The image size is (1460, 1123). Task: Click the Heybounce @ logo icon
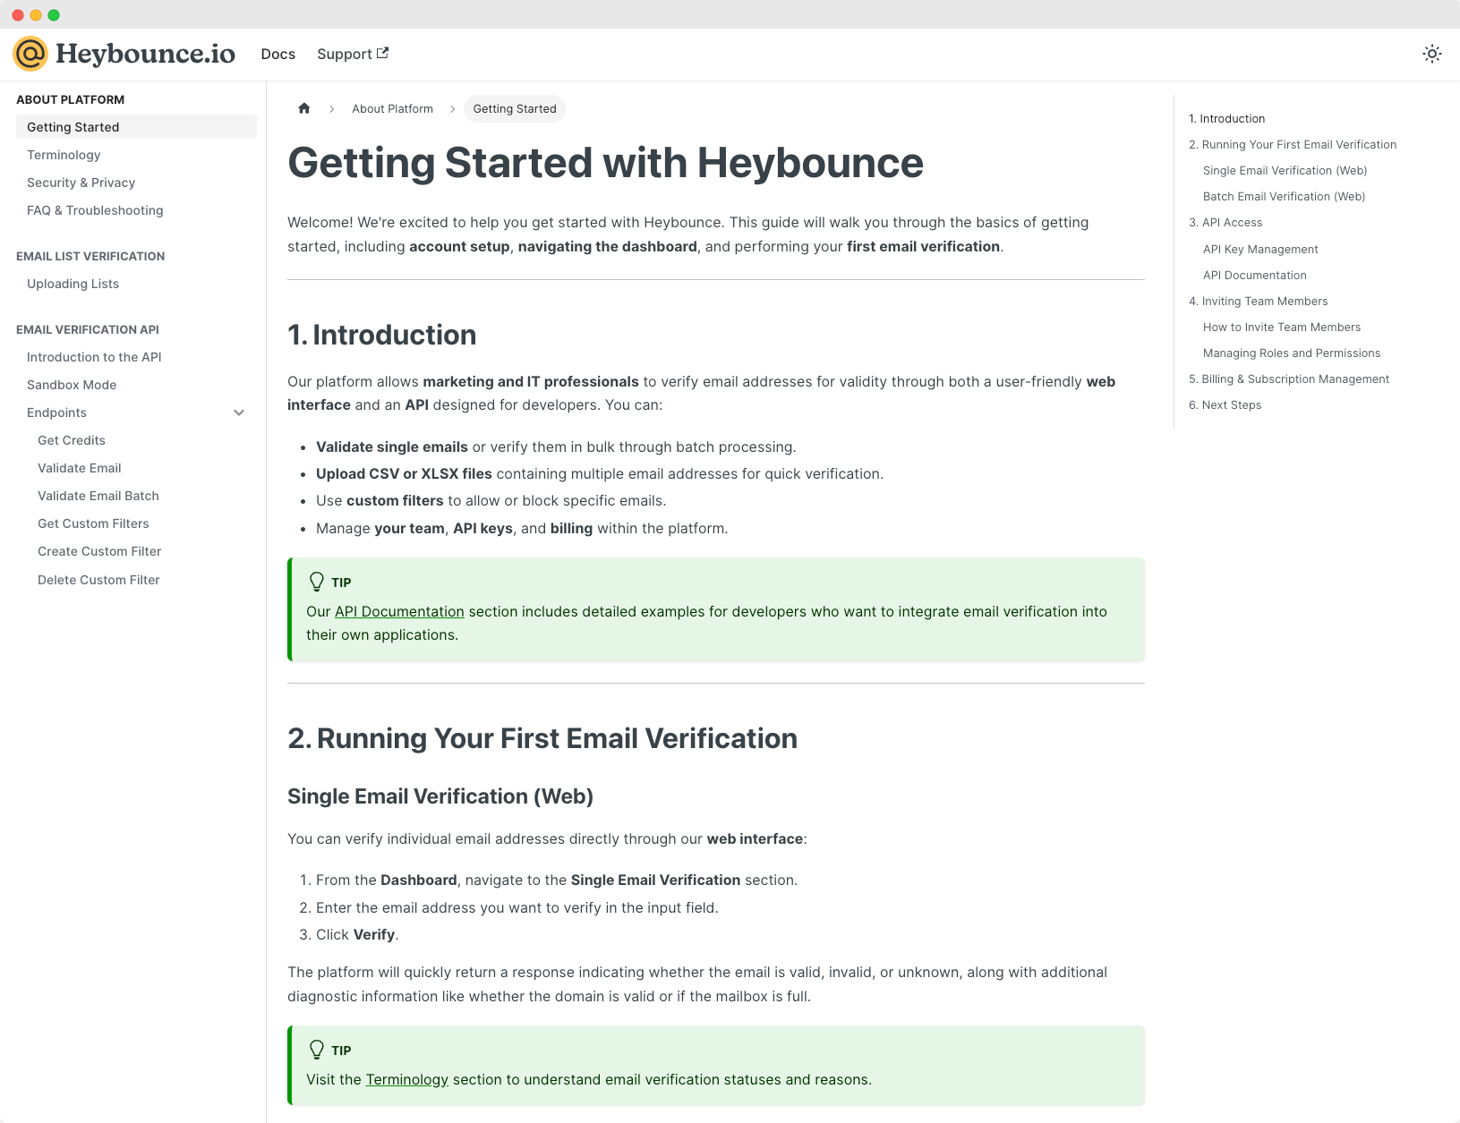pos(30,54)
